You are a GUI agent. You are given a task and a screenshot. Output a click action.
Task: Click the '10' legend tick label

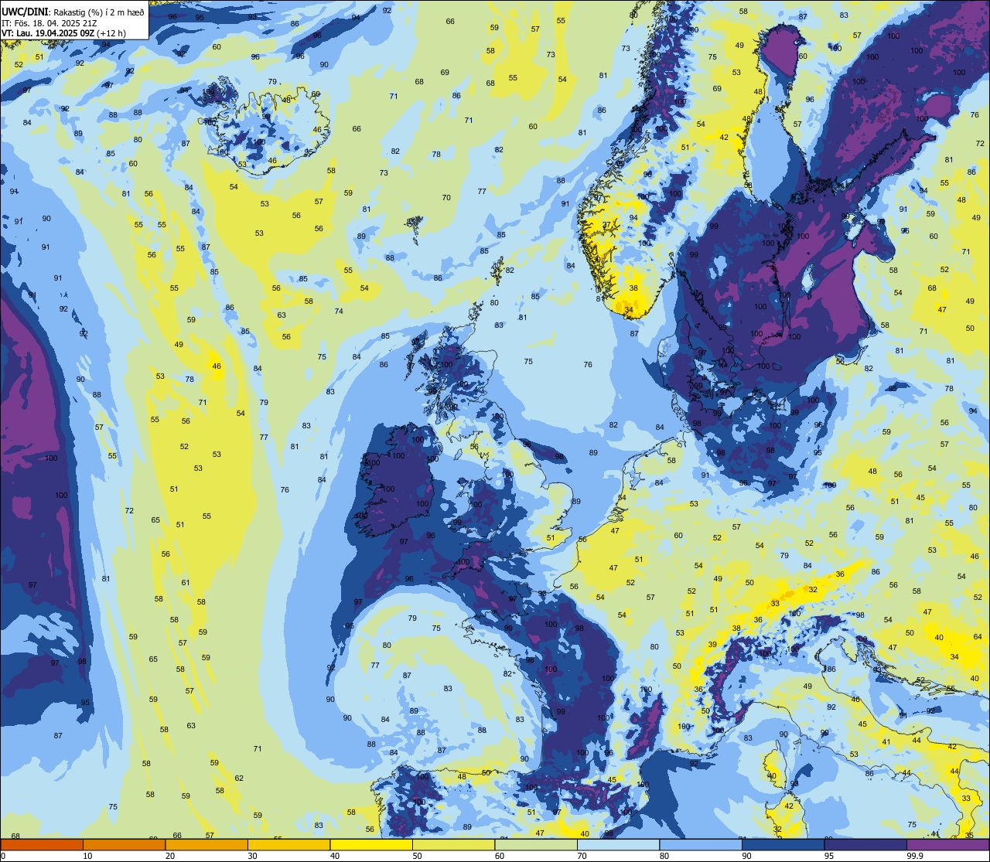click(87, 856)
